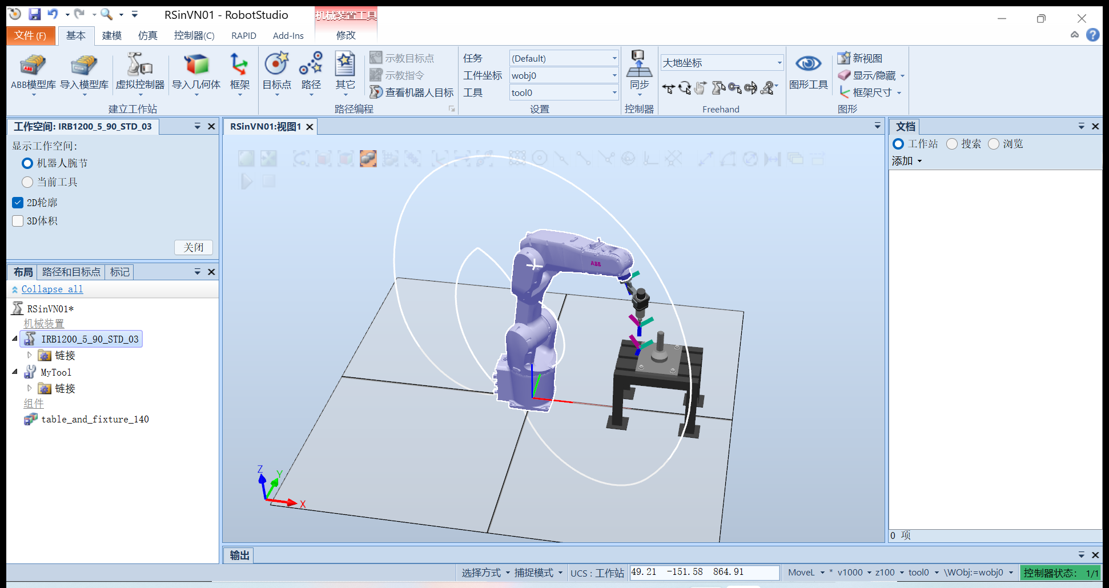Expand the 链接 node under MyTool
Viewport: 1109px width, 588px height.
pos(30,388)
